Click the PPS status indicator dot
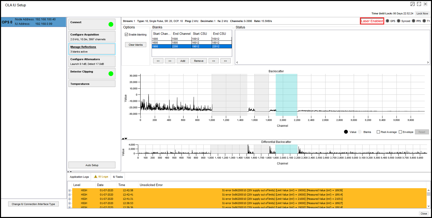Image resolution: width=432 pixels, height=218 pixels. click(x=413, y=21)
